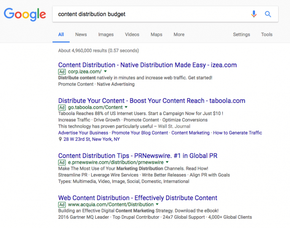Click 'Streamline PR · Leverage Wire Services' line
The width and height of the screenshot is (290, 228).
144,175
